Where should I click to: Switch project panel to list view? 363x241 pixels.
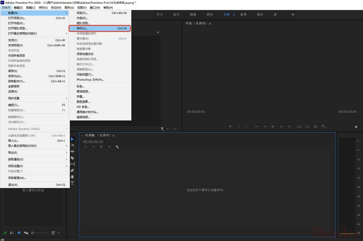tap(12, 233)
